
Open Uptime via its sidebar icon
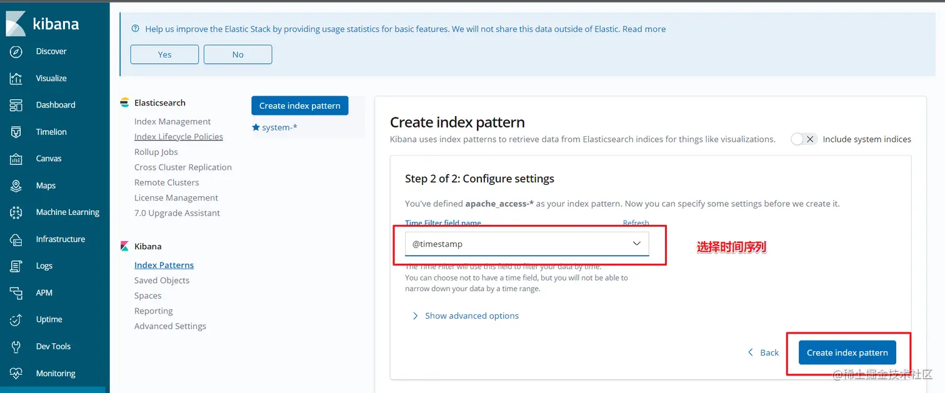pyautogui.click(x=16, y=319)
